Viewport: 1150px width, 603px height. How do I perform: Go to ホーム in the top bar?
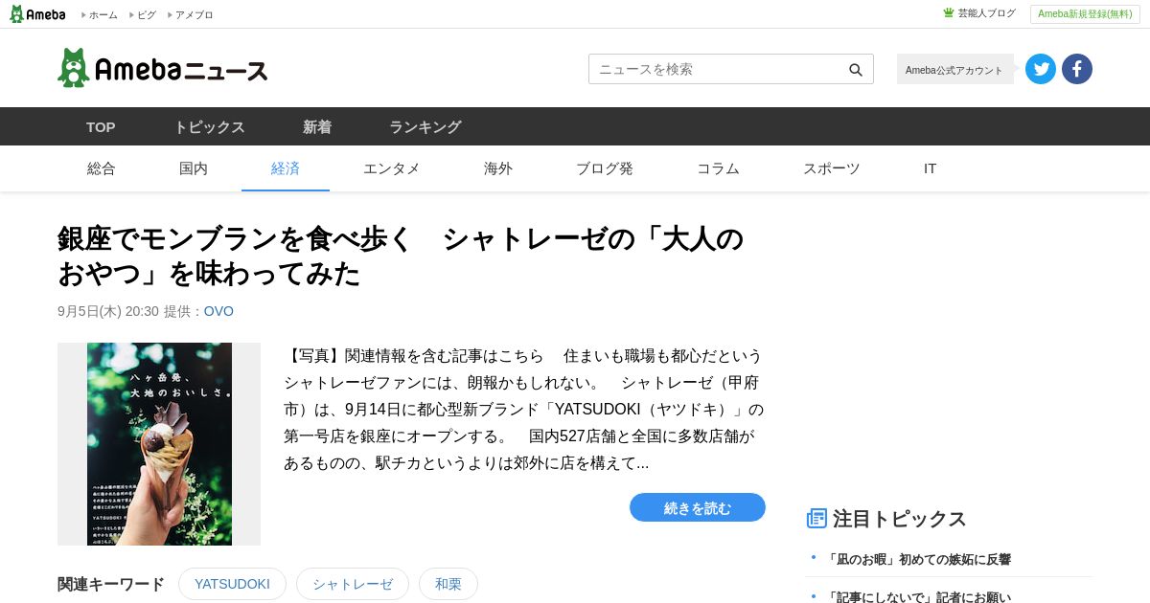[x=103, y=15]
